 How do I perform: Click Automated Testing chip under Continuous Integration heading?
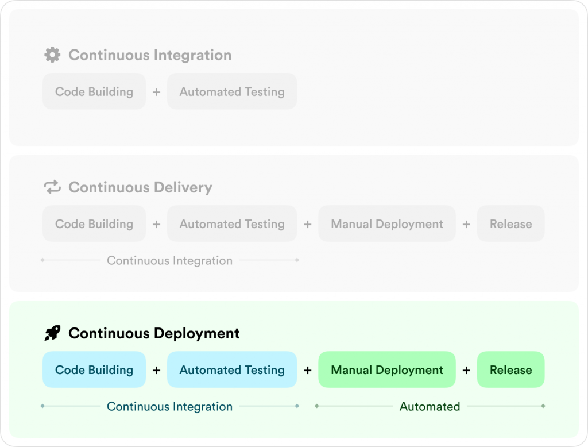(x=232, y=91)
